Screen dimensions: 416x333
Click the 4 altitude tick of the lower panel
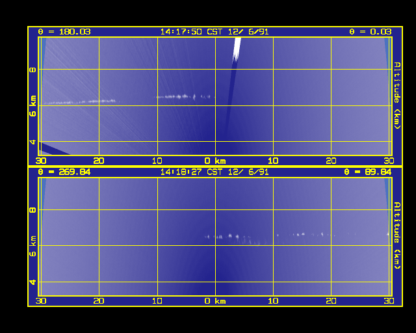coord(32,282)
